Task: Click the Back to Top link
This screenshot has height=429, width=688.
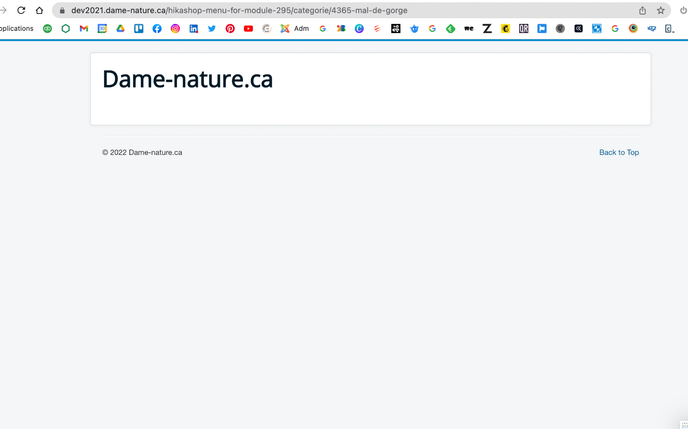Action: (x=619, y=153)
